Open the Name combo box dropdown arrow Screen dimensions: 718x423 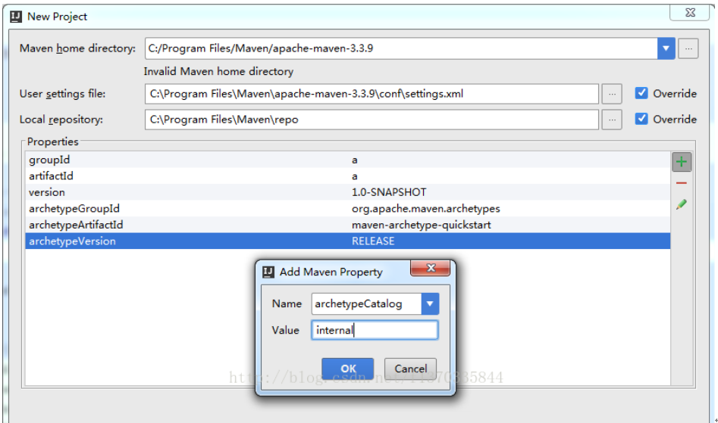pos(430,303)
